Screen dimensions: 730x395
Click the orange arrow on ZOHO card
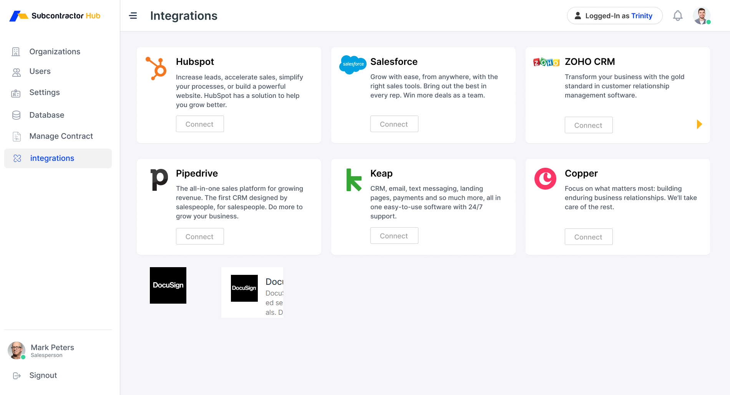699,124
